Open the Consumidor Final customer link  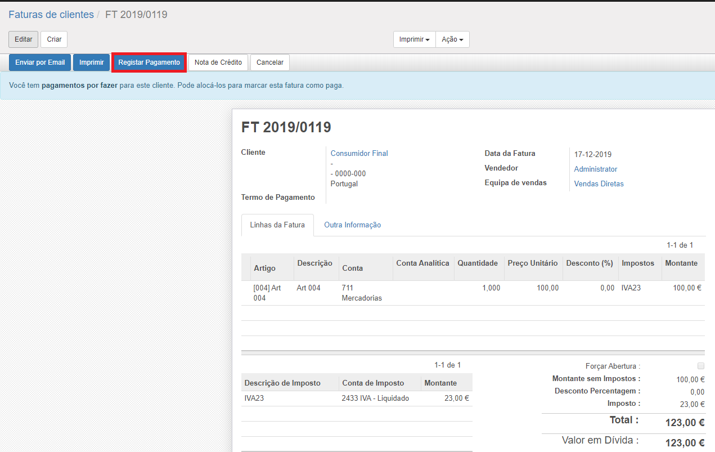359,153
